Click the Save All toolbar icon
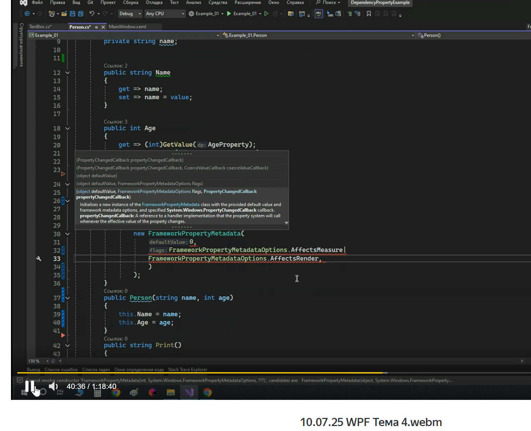 click(81, 14)
